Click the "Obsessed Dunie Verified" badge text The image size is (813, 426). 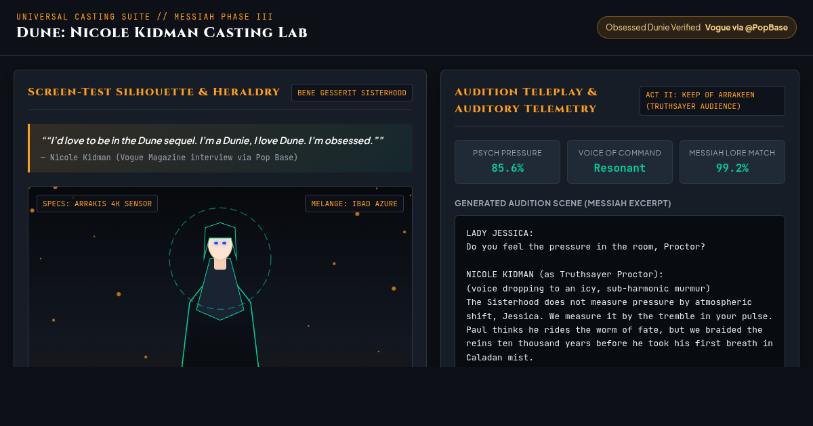pos(652,28)
